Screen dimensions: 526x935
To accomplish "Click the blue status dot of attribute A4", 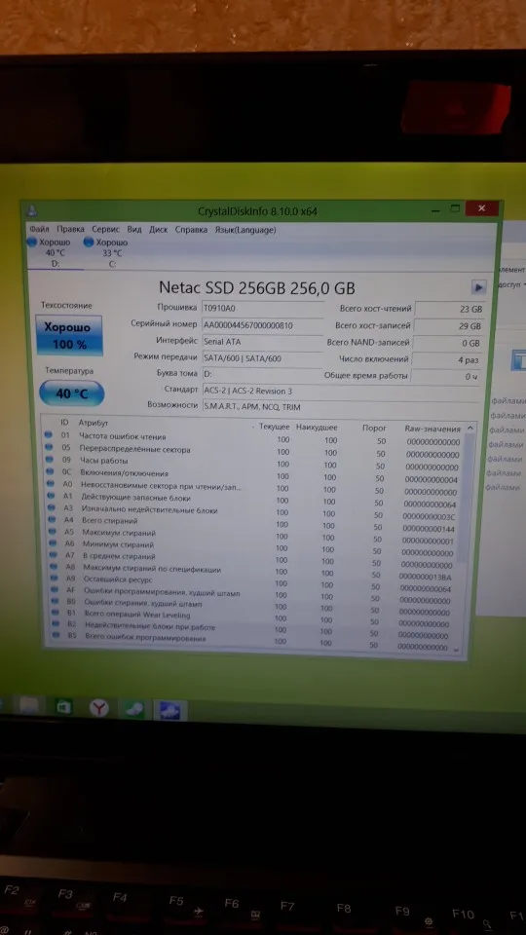I will 52,520.
